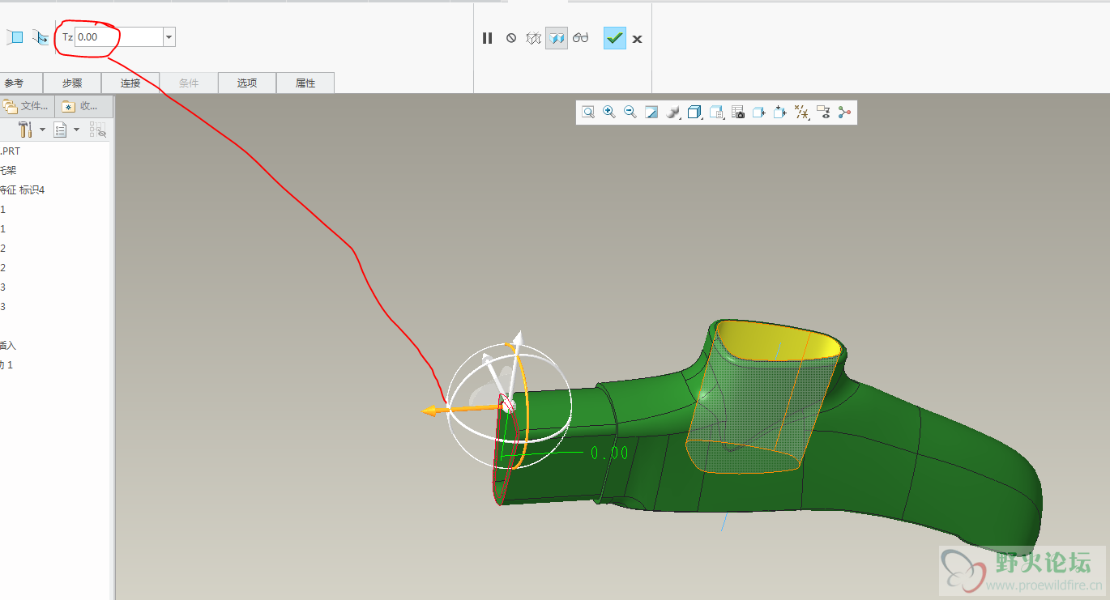
Task: Open the view manager camera icon
Action: coord(738,113)
